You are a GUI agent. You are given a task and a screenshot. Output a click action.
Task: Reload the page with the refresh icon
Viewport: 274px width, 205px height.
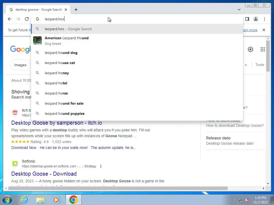(26, 19)
